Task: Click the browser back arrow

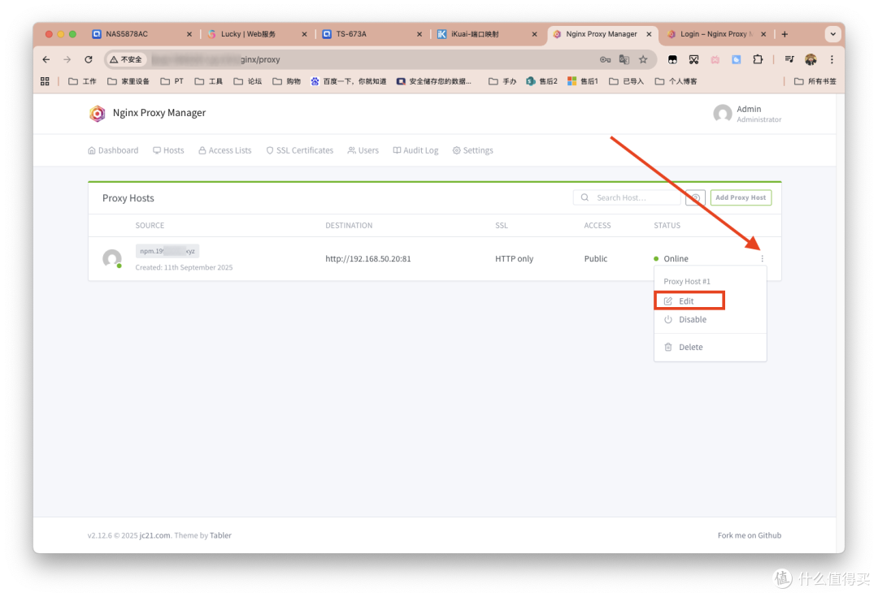Action: (x=46, y=59)
